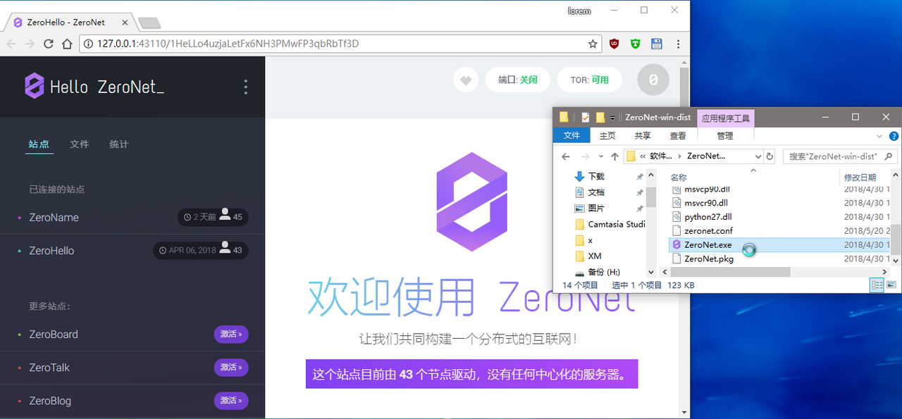Open the ZeroName site link
The image size is (902, 419).
click(x=54, y=218)
